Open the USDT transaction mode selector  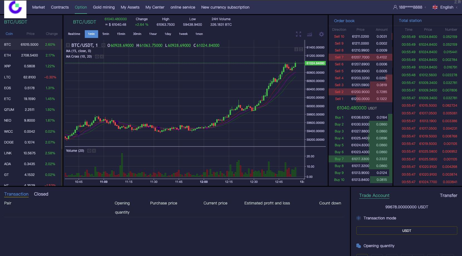[406, 231]
